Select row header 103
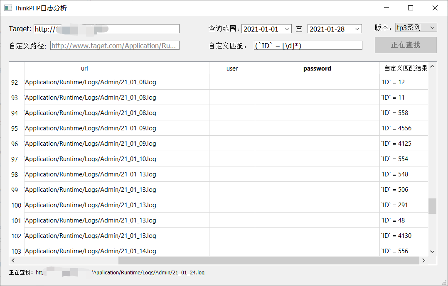448x286 pixels. pos(17,251)
